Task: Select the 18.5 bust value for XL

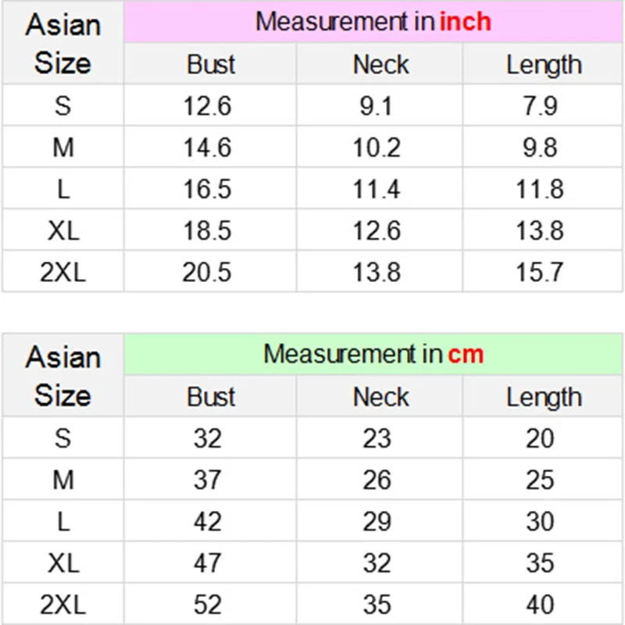Action: pos(207,230)
